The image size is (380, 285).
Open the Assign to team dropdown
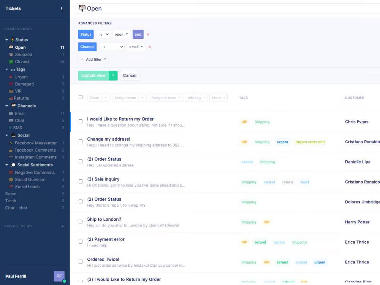[x=166, y=98]
